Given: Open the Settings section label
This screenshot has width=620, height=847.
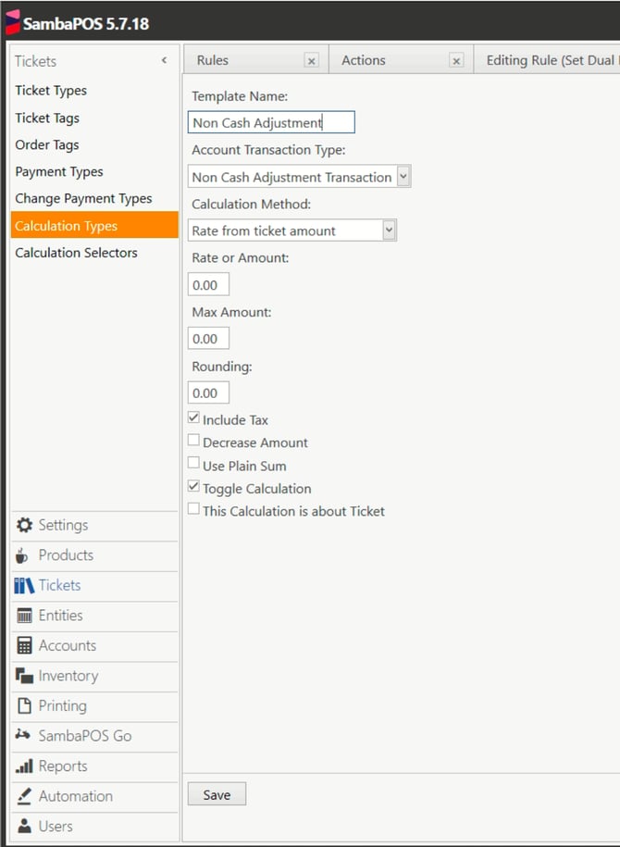Looking at the screenshot, I should pyautogui.click(x=63, y=525).
